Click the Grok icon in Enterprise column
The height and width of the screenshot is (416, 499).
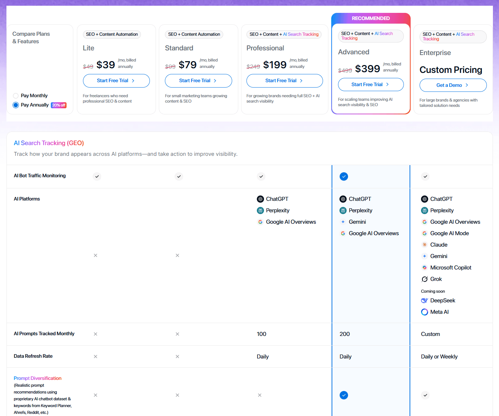click(425, 279)
